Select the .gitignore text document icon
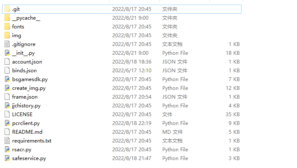This screenshot has width=297, height=168. click(7, 44)
